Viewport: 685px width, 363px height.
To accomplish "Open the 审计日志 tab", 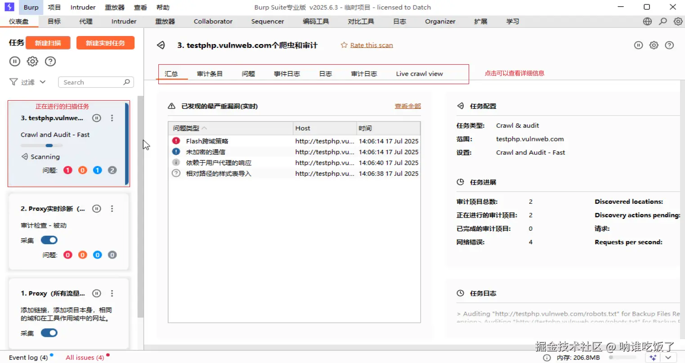I will click(x=364, y=74).
